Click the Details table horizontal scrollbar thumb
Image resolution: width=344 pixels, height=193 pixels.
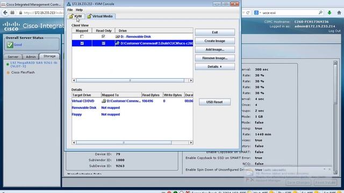(x=124, y=143)
